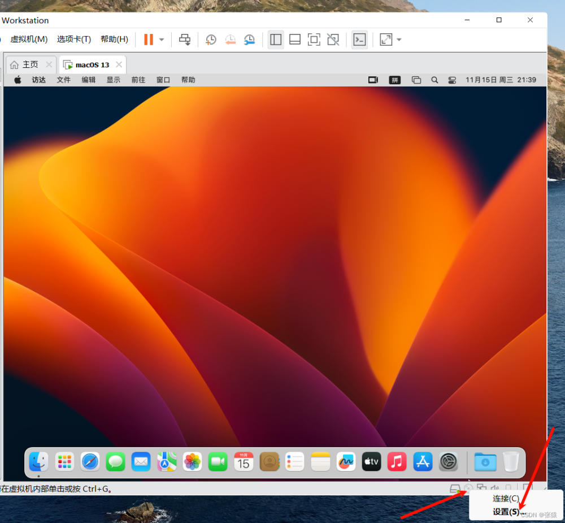565x523 pixels.
Task: Click the sound card status icon
Action: pos(495,488)
